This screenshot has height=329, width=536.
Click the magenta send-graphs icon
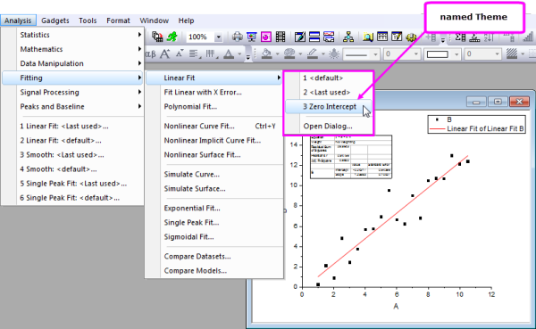pyautogui.click(x=266, y=37)
